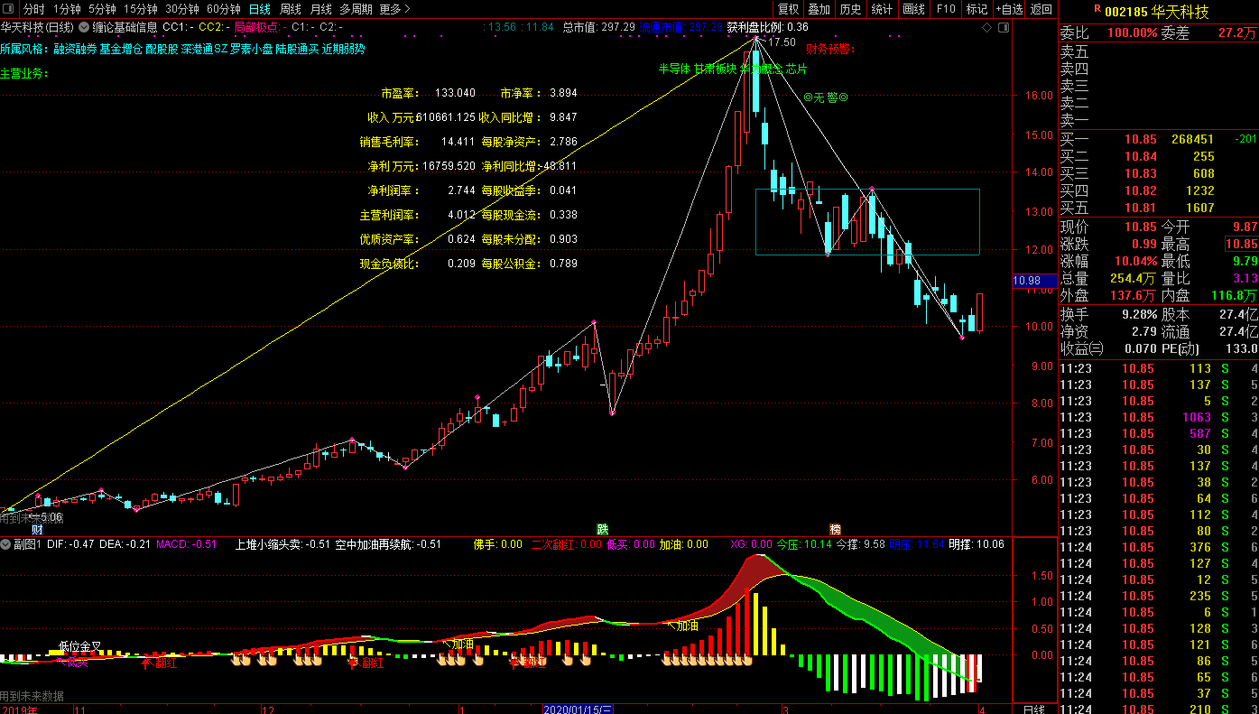Open the 统计 statistics tool
1259x714 pixels.
tap(882, 9)
